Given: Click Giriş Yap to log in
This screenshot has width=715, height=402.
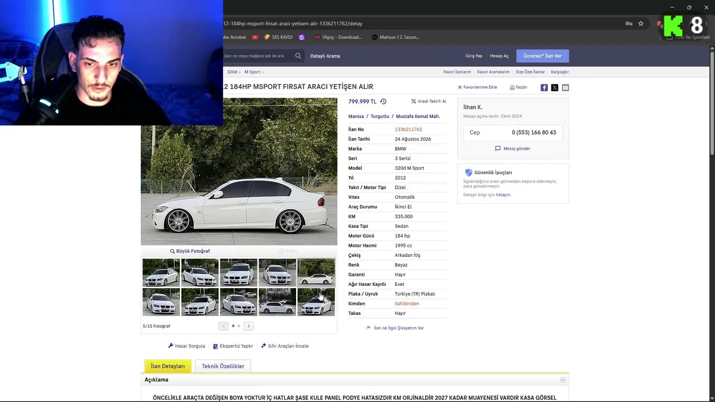Looking at the screenshot, I should 474,56.
